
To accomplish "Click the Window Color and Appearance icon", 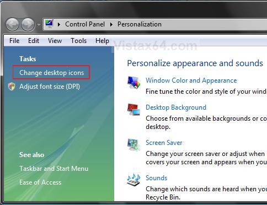I will click(x=133, y=83).
